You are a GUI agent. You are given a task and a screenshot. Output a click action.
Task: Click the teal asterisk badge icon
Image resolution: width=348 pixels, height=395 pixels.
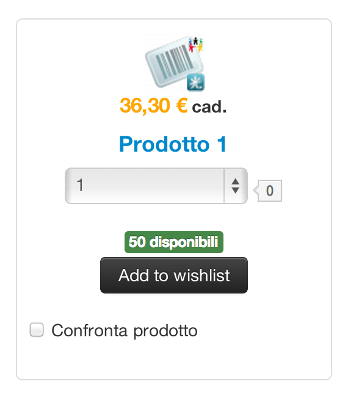pos(196,83)
